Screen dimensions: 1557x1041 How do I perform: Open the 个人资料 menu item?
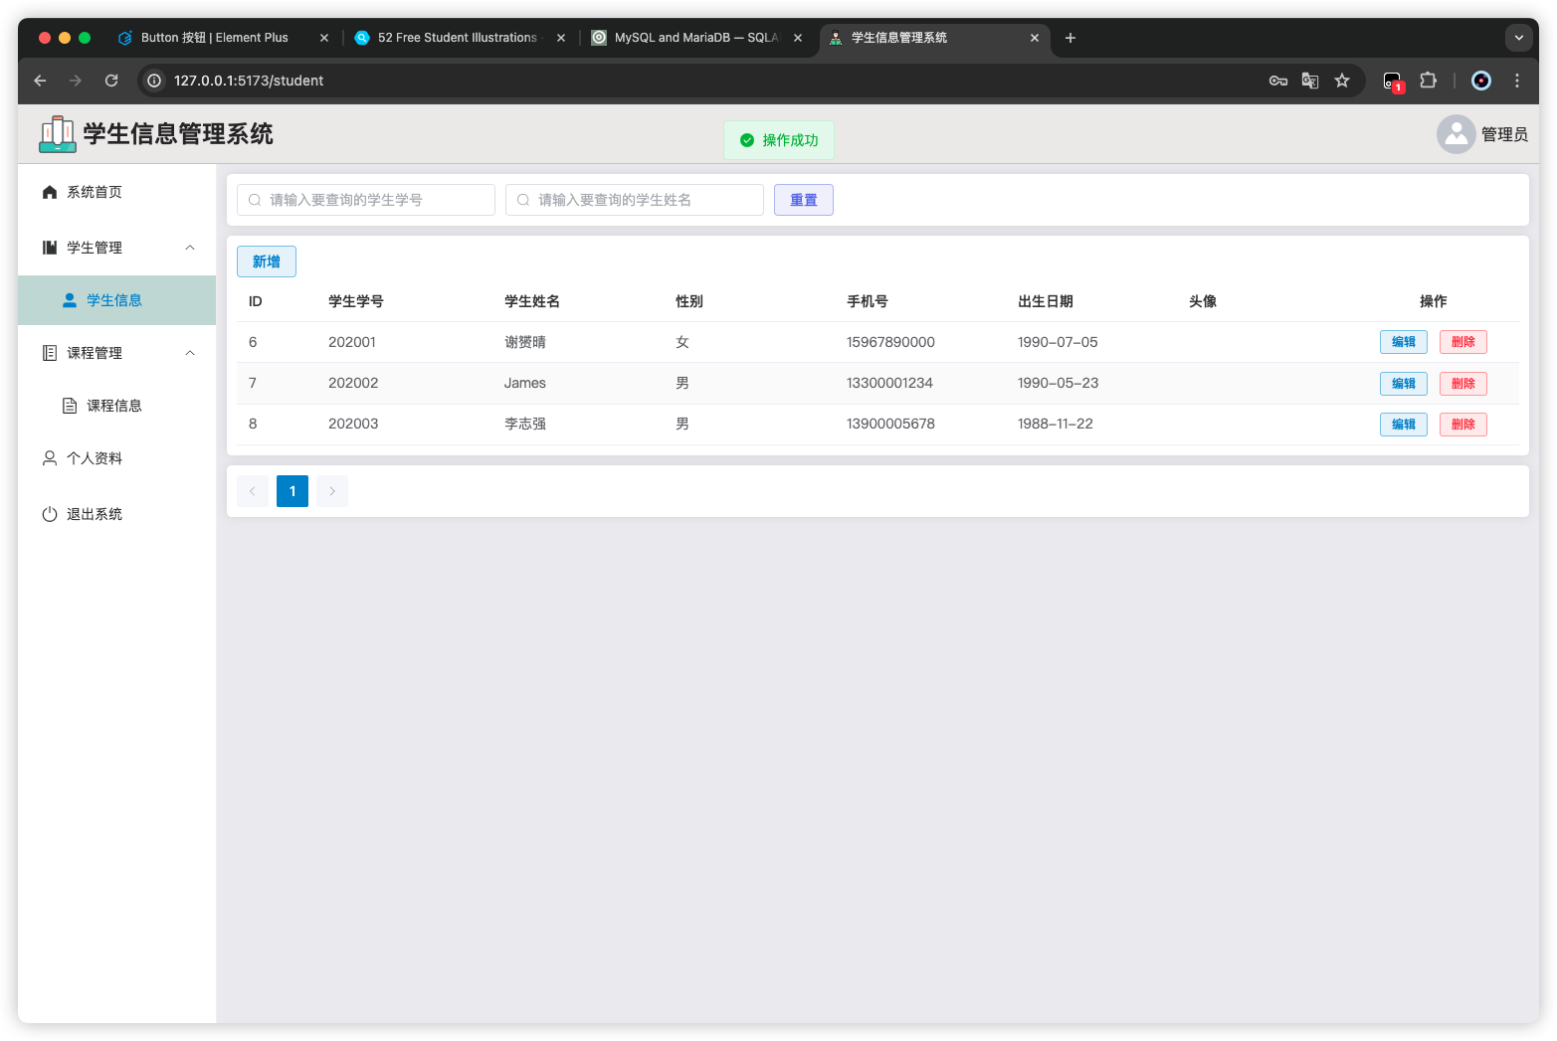click(x=117, y=458)
